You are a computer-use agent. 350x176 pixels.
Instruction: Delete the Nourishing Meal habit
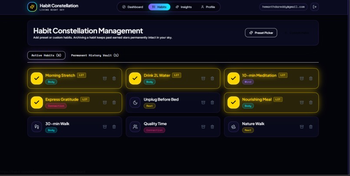[311, 103]
